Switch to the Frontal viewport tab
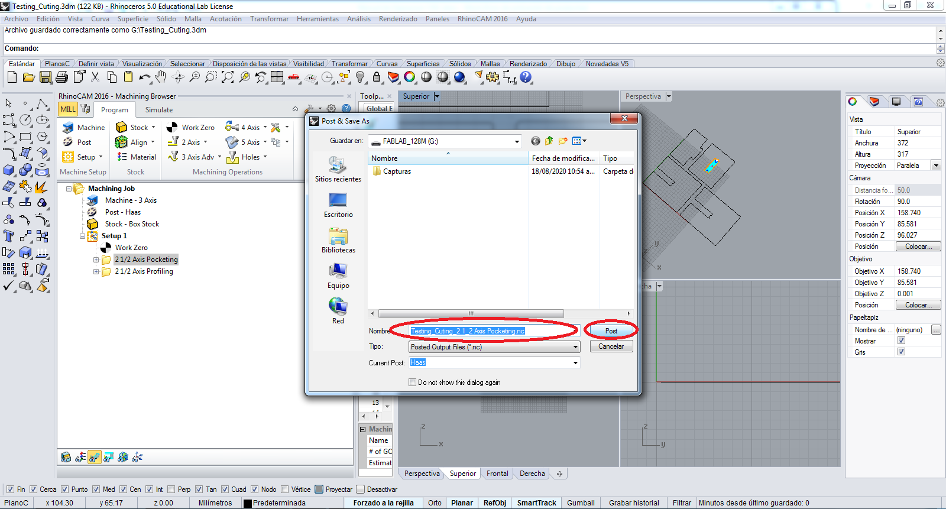The width and height of the screenshot is (946, 509). pos(497,474)
